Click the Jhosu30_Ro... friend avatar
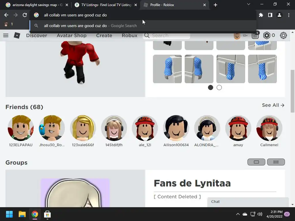The height and width of the screenshot is (221, 295). [x=52, y=128]
